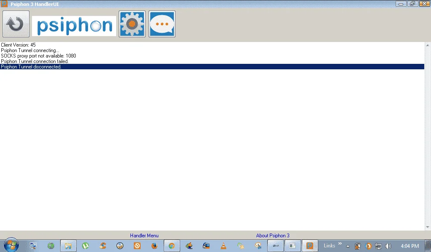The width and height of the screenshot is (431, 252).
Task: Click the network status tray icon
Action: point(378,246)
